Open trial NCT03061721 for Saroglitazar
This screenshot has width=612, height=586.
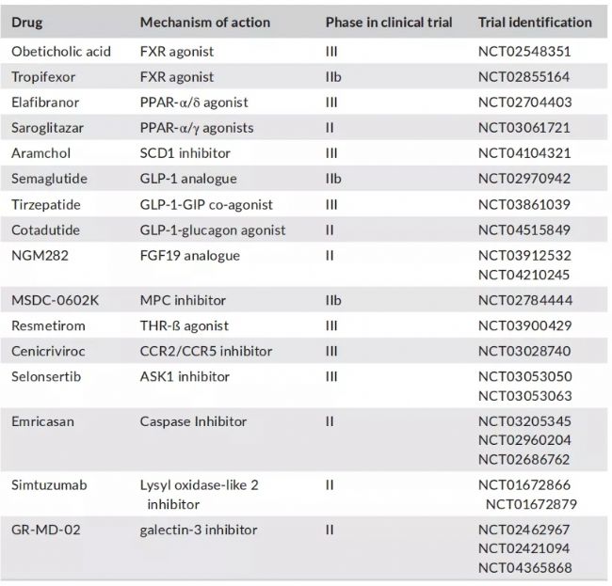[x=524, y=128]
